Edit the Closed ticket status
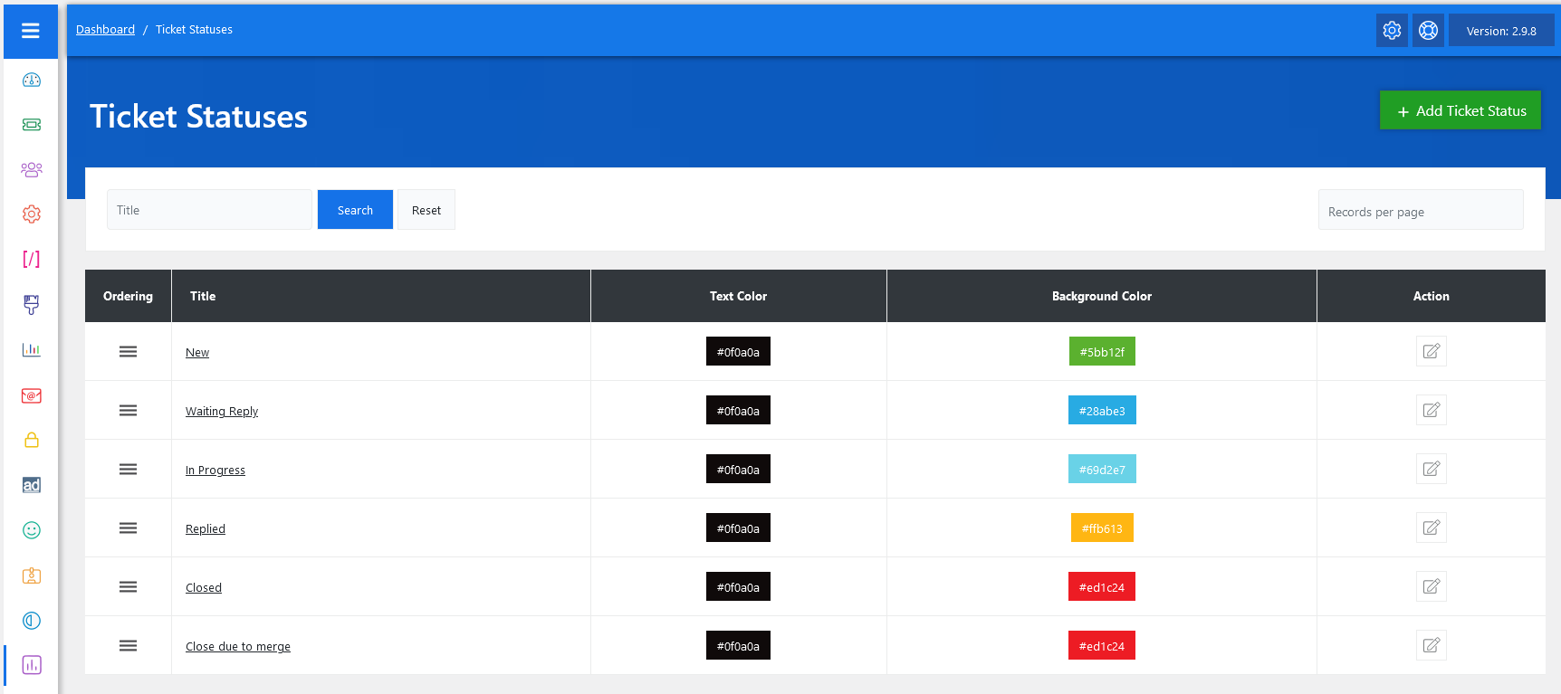The height and width of the screenshot is (694, 1561). [1431, 587]
